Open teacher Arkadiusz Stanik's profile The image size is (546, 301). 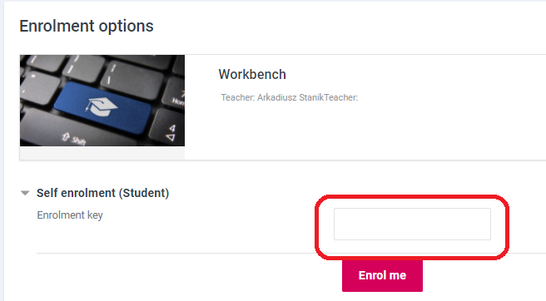tap(290, 97)
